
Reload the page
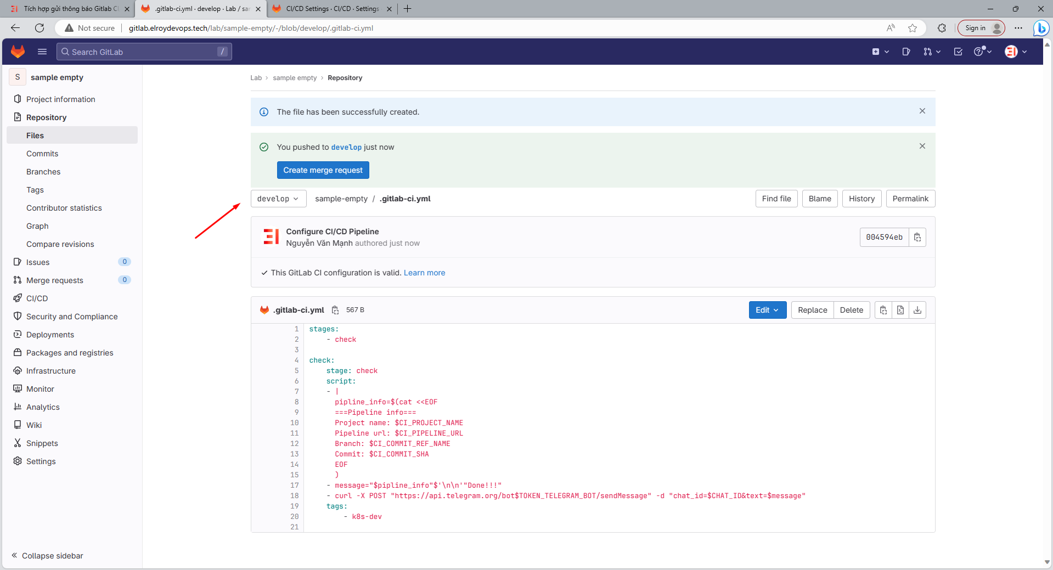pos(40,28)
